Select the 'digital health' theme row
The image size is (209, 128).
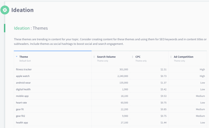110,89
